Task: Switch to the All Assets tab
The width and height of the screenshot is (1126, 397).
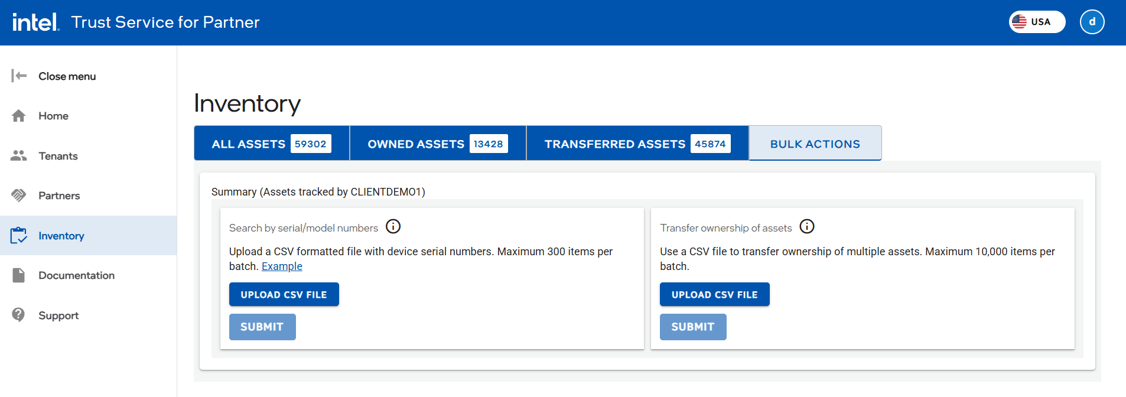Action: (x=272, y=144)
